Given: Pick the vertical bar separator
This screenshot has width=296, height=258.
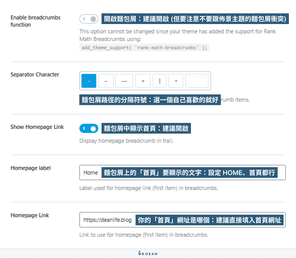Looking at the screenshot, I should tap(160, 80).
